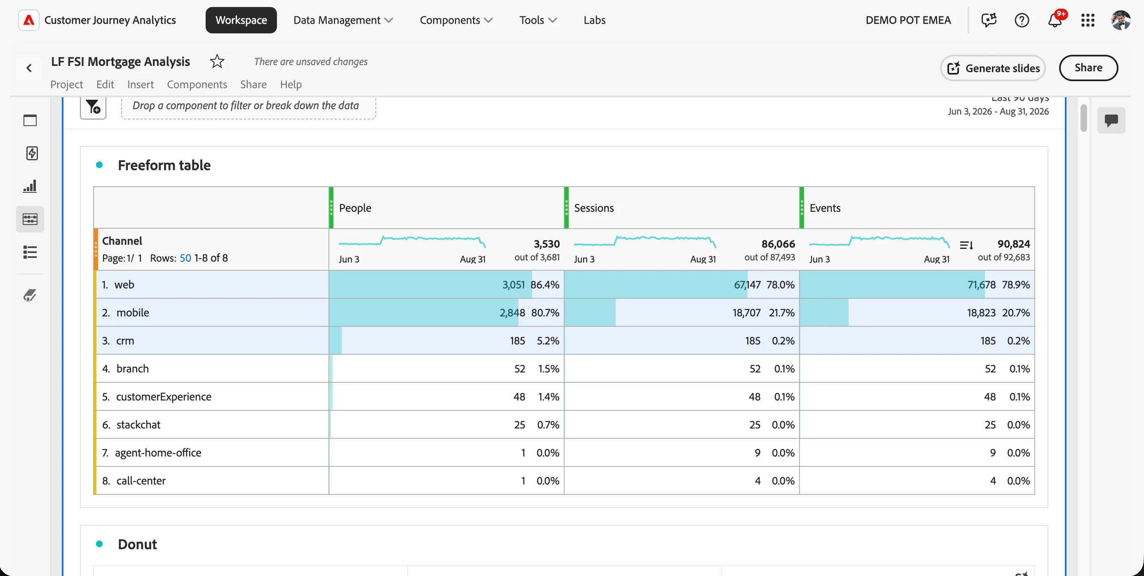This screenshot has height=576, width=1144.
Task: Open the Project menu
Action: pyautogui.click(x=67, y=84)
